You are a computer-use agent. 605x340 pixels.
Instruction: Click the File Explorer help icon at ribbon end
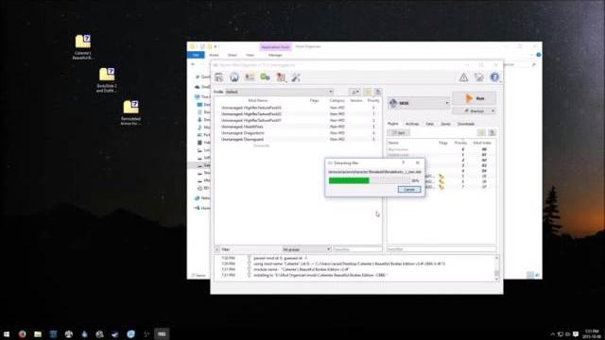coord(539,55)
